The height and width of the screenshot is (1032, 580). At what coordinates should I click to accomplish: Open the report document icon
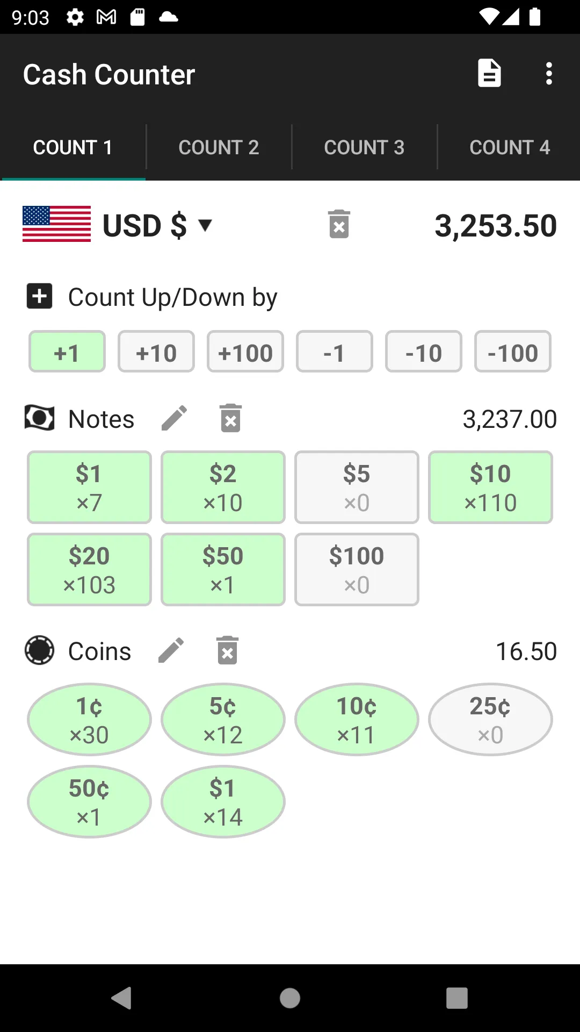[x=489, y=73]
